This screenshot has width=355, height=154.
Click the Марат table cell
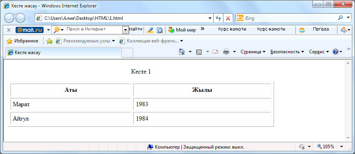(x=71, y=104)
